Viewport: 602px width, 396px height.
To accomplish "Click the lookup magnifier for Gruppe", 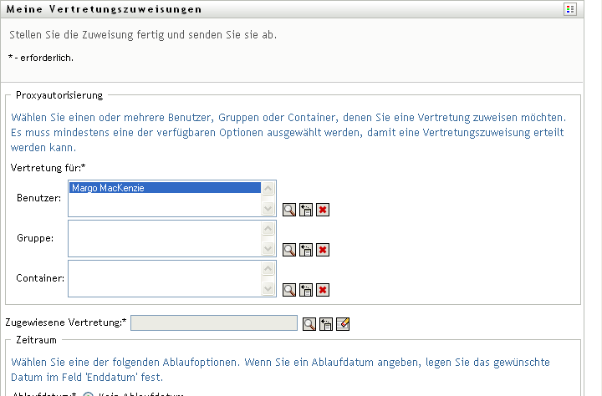I will point(289,250).
